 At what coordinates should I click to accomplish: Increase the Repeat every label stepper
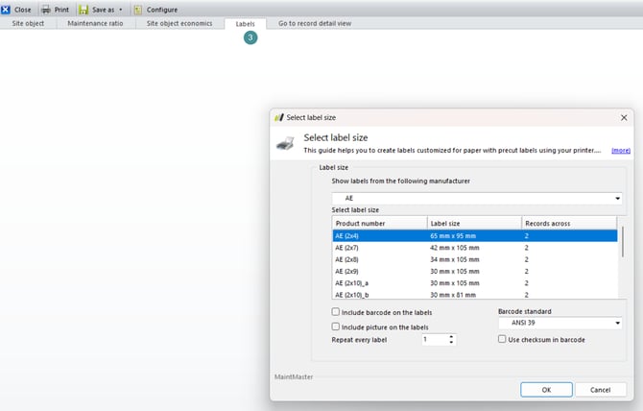click(x=452, y=336)
